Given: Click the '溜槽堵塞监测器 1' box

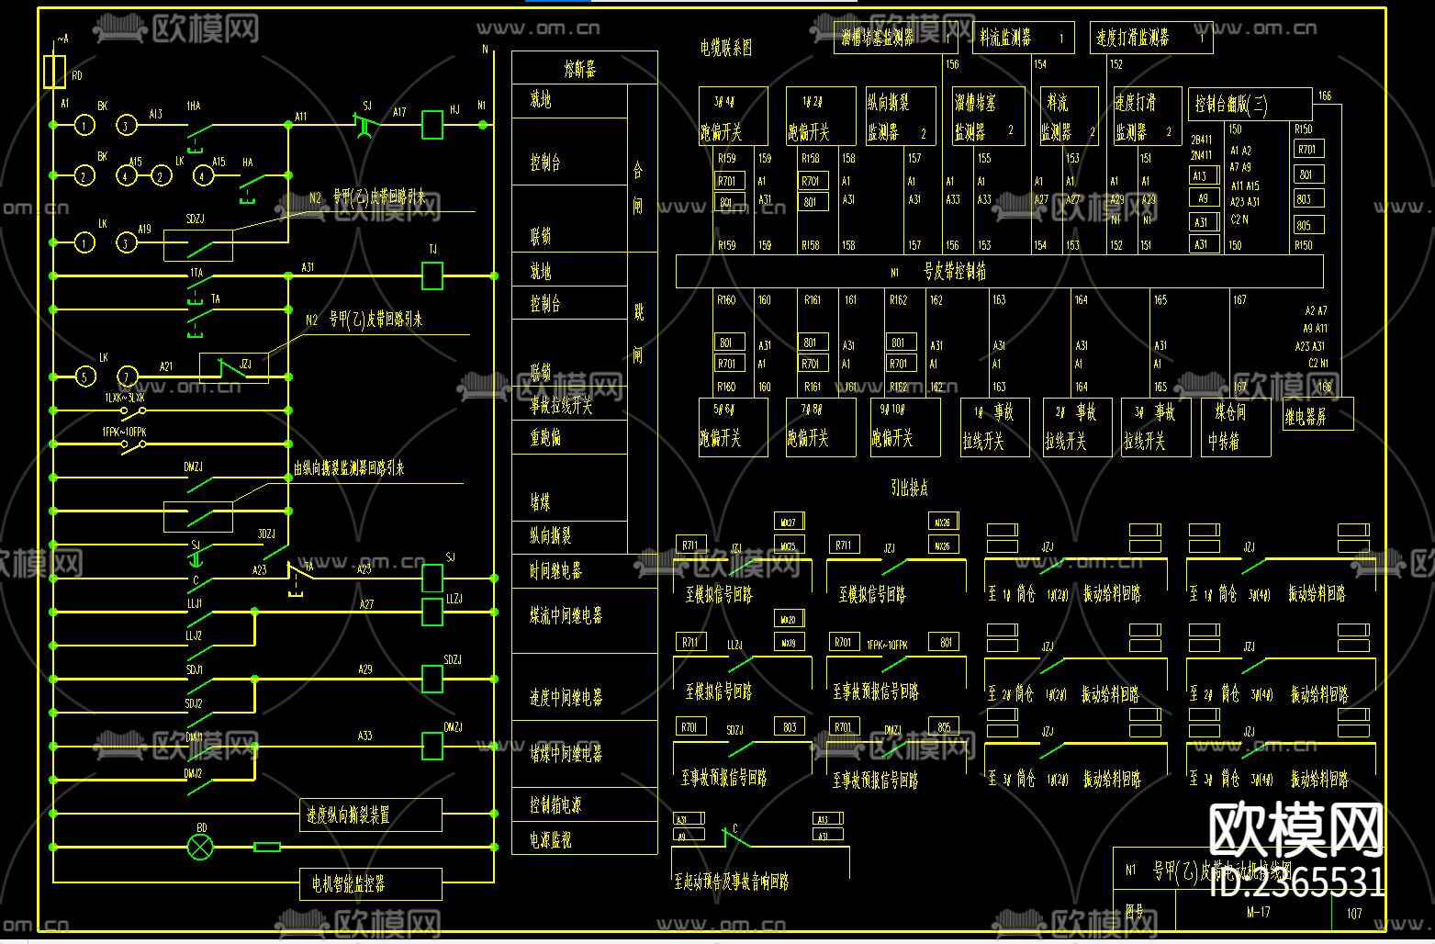Looking at the screenshot, I should pyautogui.click(x=896, y=38).
